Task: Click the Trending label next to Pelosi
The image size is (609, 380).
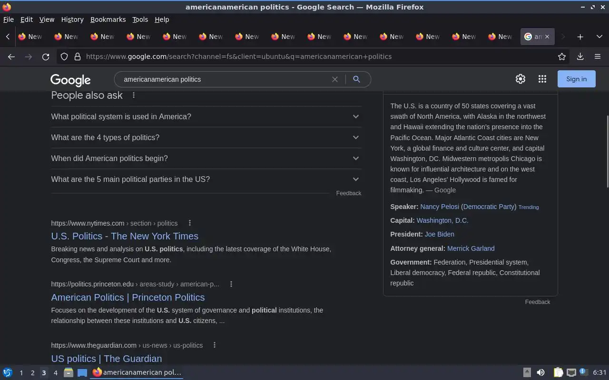Action: (529, 207)
